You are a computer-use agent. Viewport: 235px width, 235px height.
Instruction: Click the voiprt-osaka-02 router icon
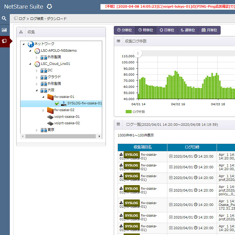click(50, 124)
